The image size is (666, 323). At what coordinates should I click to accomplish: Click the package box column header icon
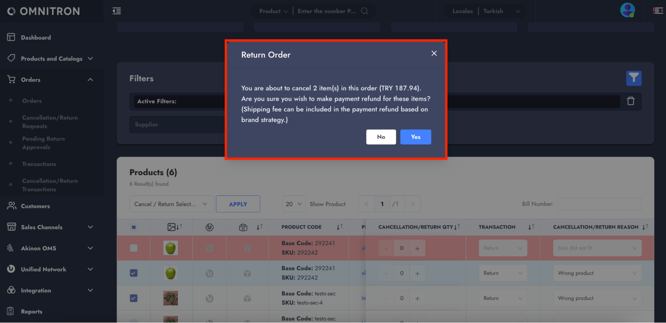click(243, 227)
